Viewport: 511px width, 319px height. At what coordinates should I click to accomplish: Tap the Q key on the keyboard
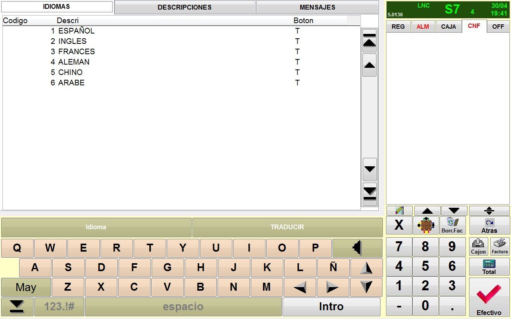17,248
